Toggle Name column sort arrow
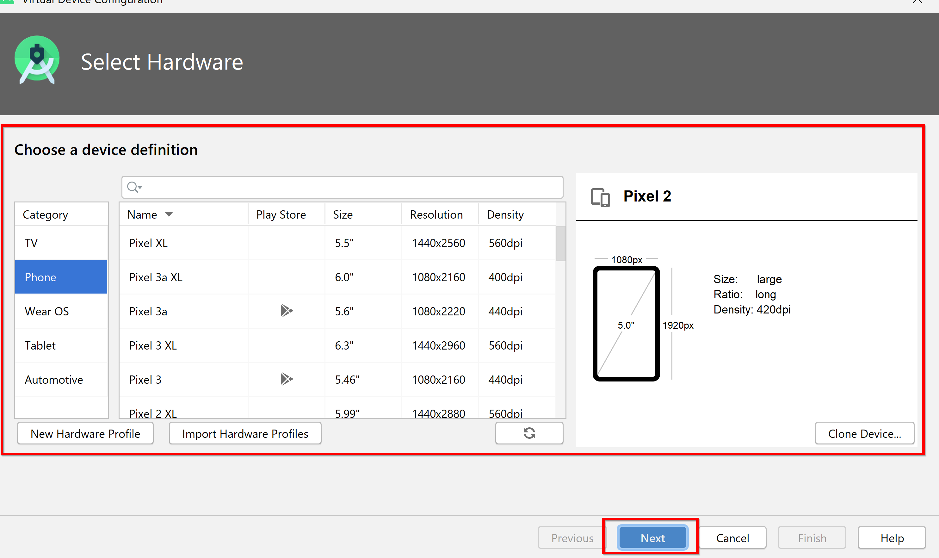 tap(169, 214)
